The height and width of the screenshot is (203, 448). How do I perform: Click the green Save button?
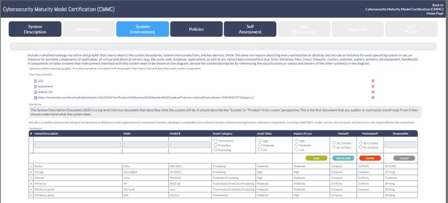tap(316, 158)
